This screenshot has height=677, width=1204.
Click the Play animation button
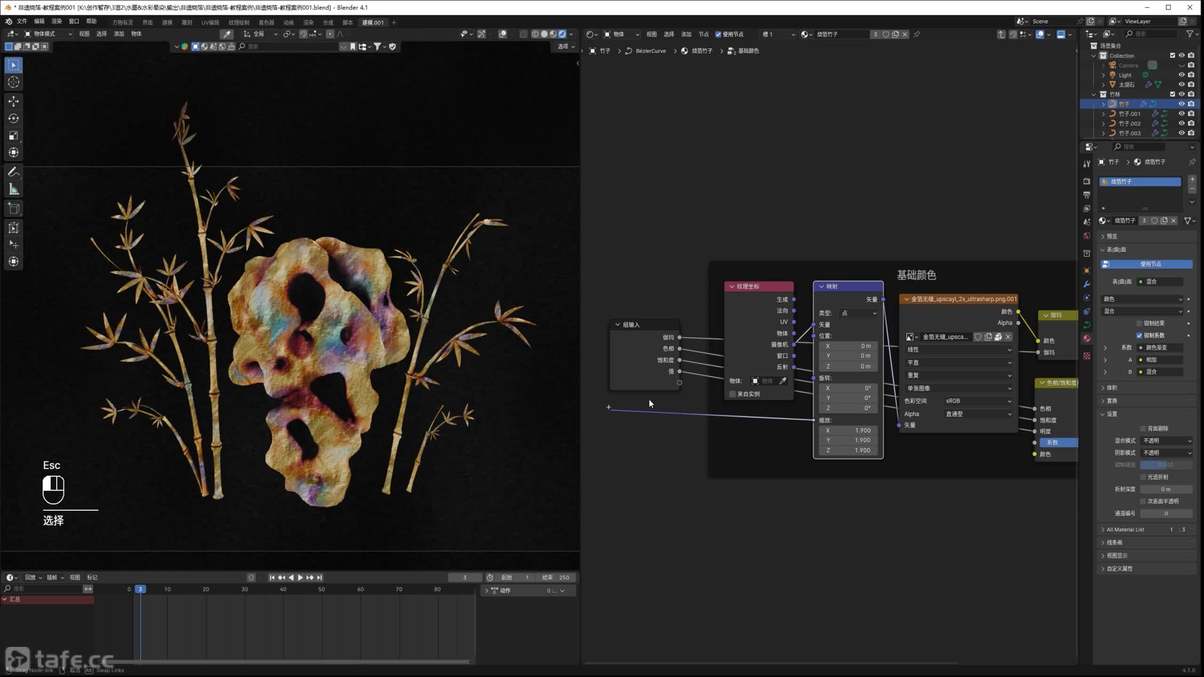tap(300, 577)
